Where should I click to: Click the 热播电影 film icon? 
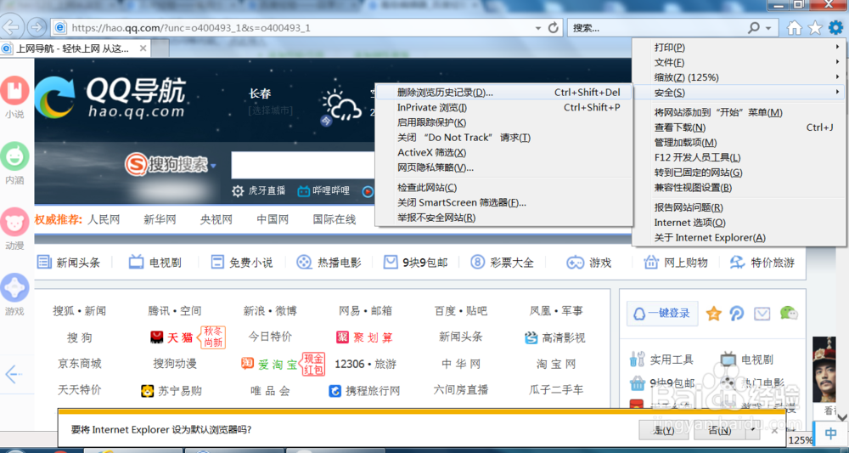click(304, 263)
